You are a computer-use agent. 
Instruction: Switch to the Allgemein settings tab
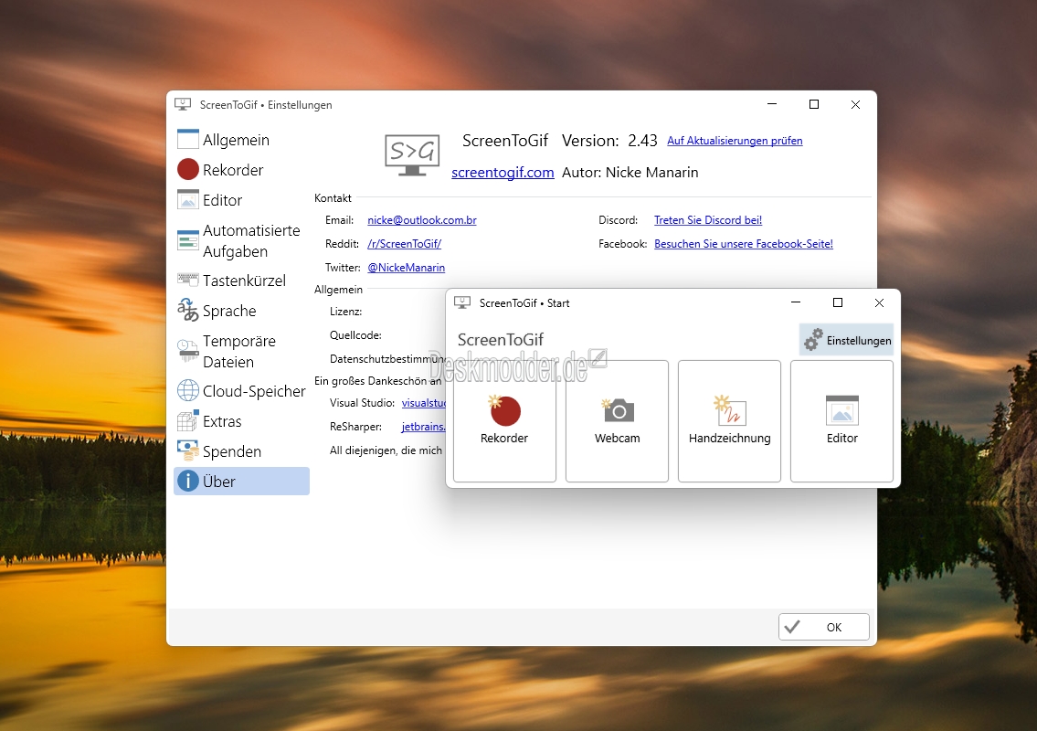click(x=236, y=140)
